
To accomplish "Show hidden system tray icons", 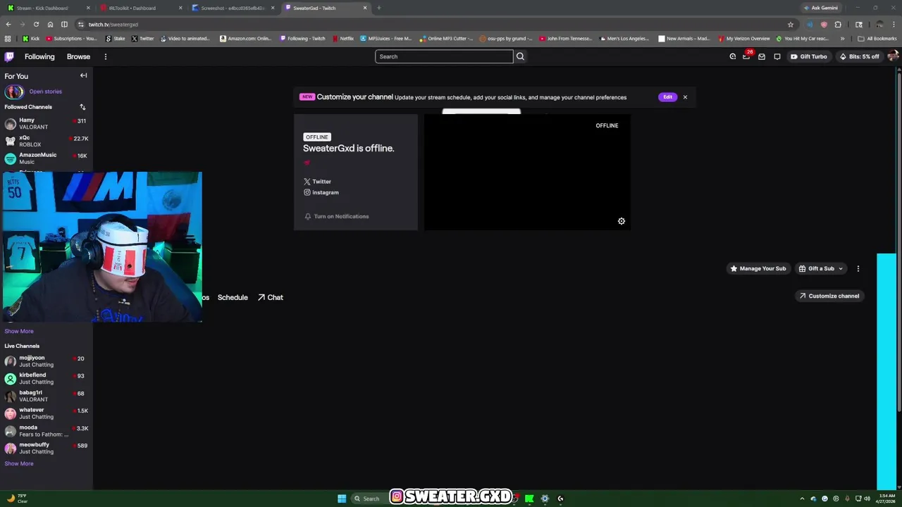I will click(x=802, y=499).
